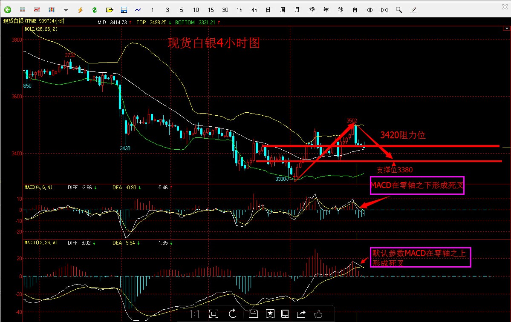The height and width of the screenshot is (322, 511).
Task: Click the green back arrow icon
Action: [7, 10]
